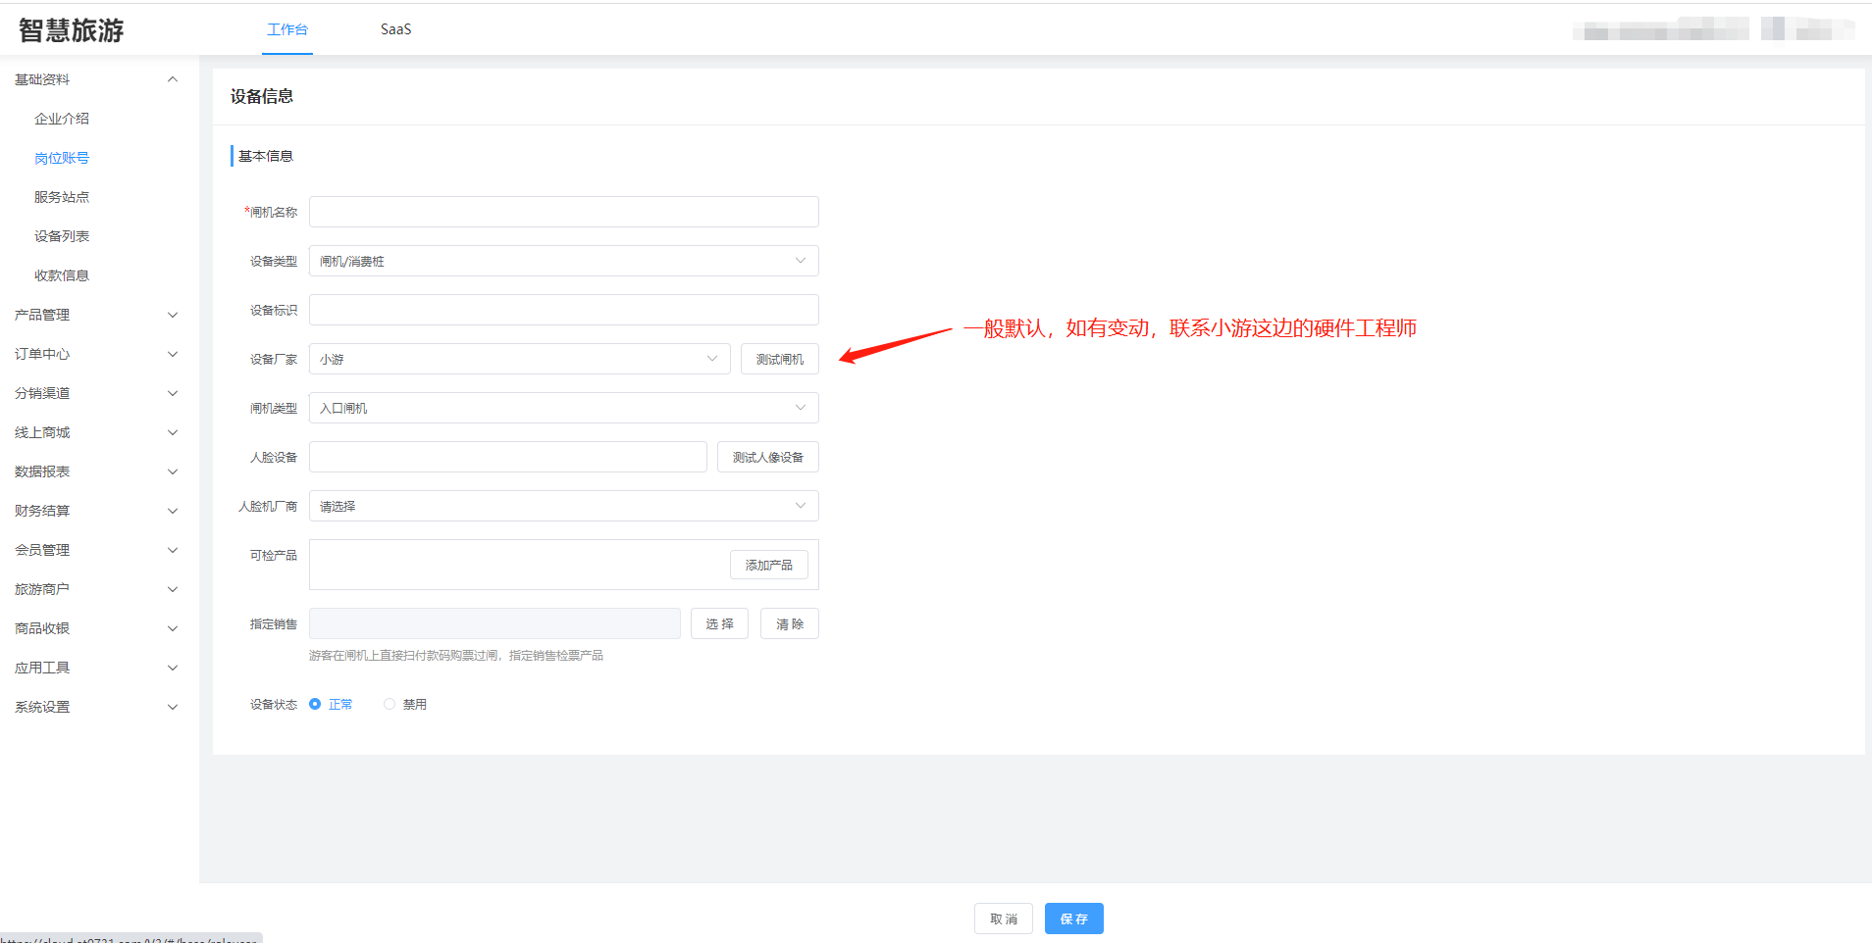1872x943 pixels.
Task: Expand the 系统设置 sidebar menu
Action: pyautogui.click(x=95, y=707)
